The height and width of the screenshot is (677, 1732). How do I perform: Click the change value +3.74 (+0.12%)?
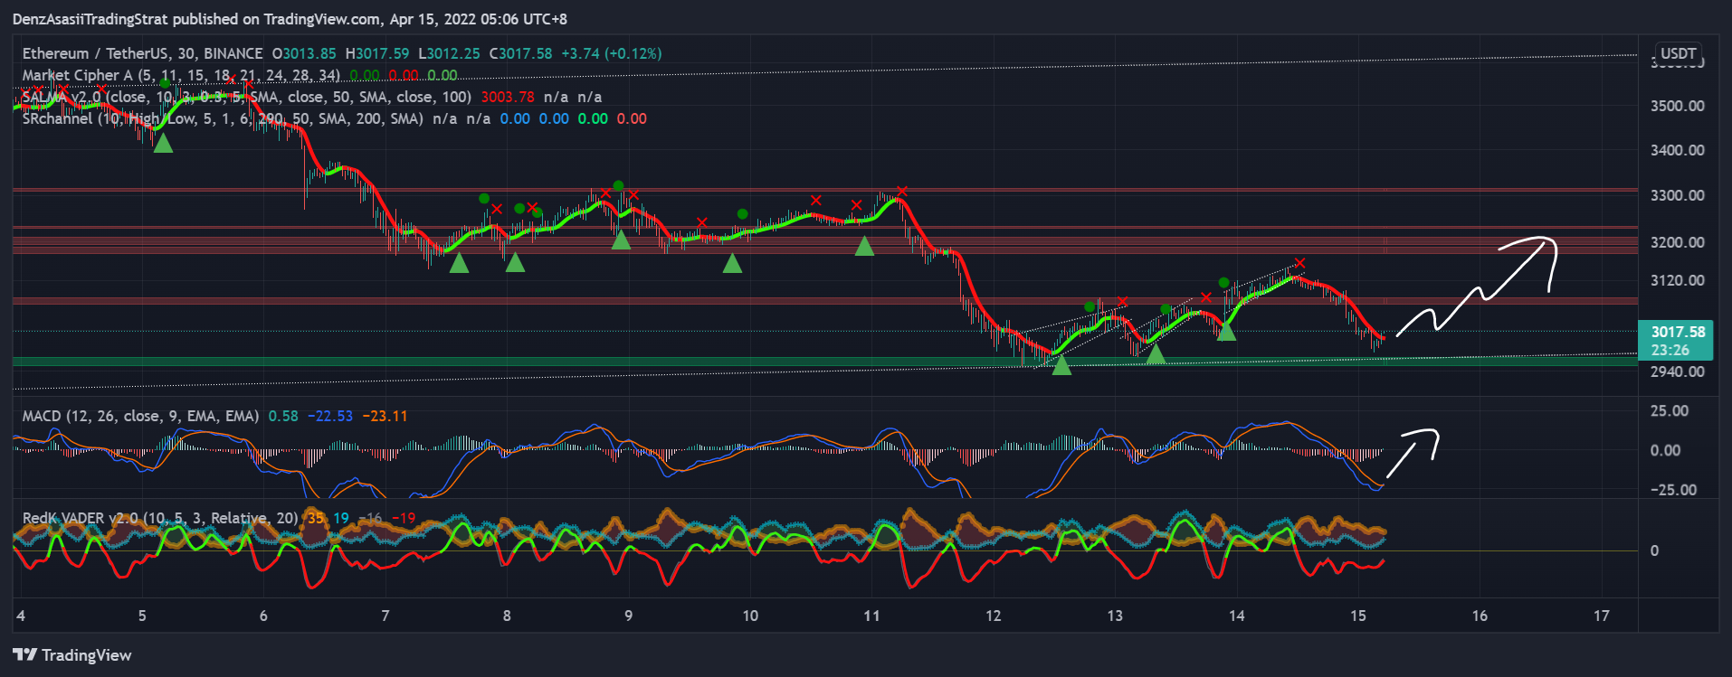tap(612, 53)
